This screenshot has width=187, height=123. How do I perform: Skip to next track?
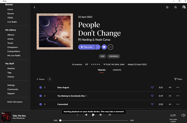click(101, 115)
